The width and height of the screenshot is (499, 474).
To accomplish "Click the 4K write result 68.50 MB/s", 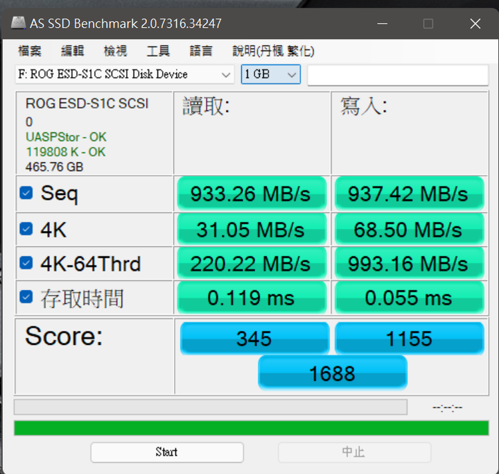I will point(410,229).
